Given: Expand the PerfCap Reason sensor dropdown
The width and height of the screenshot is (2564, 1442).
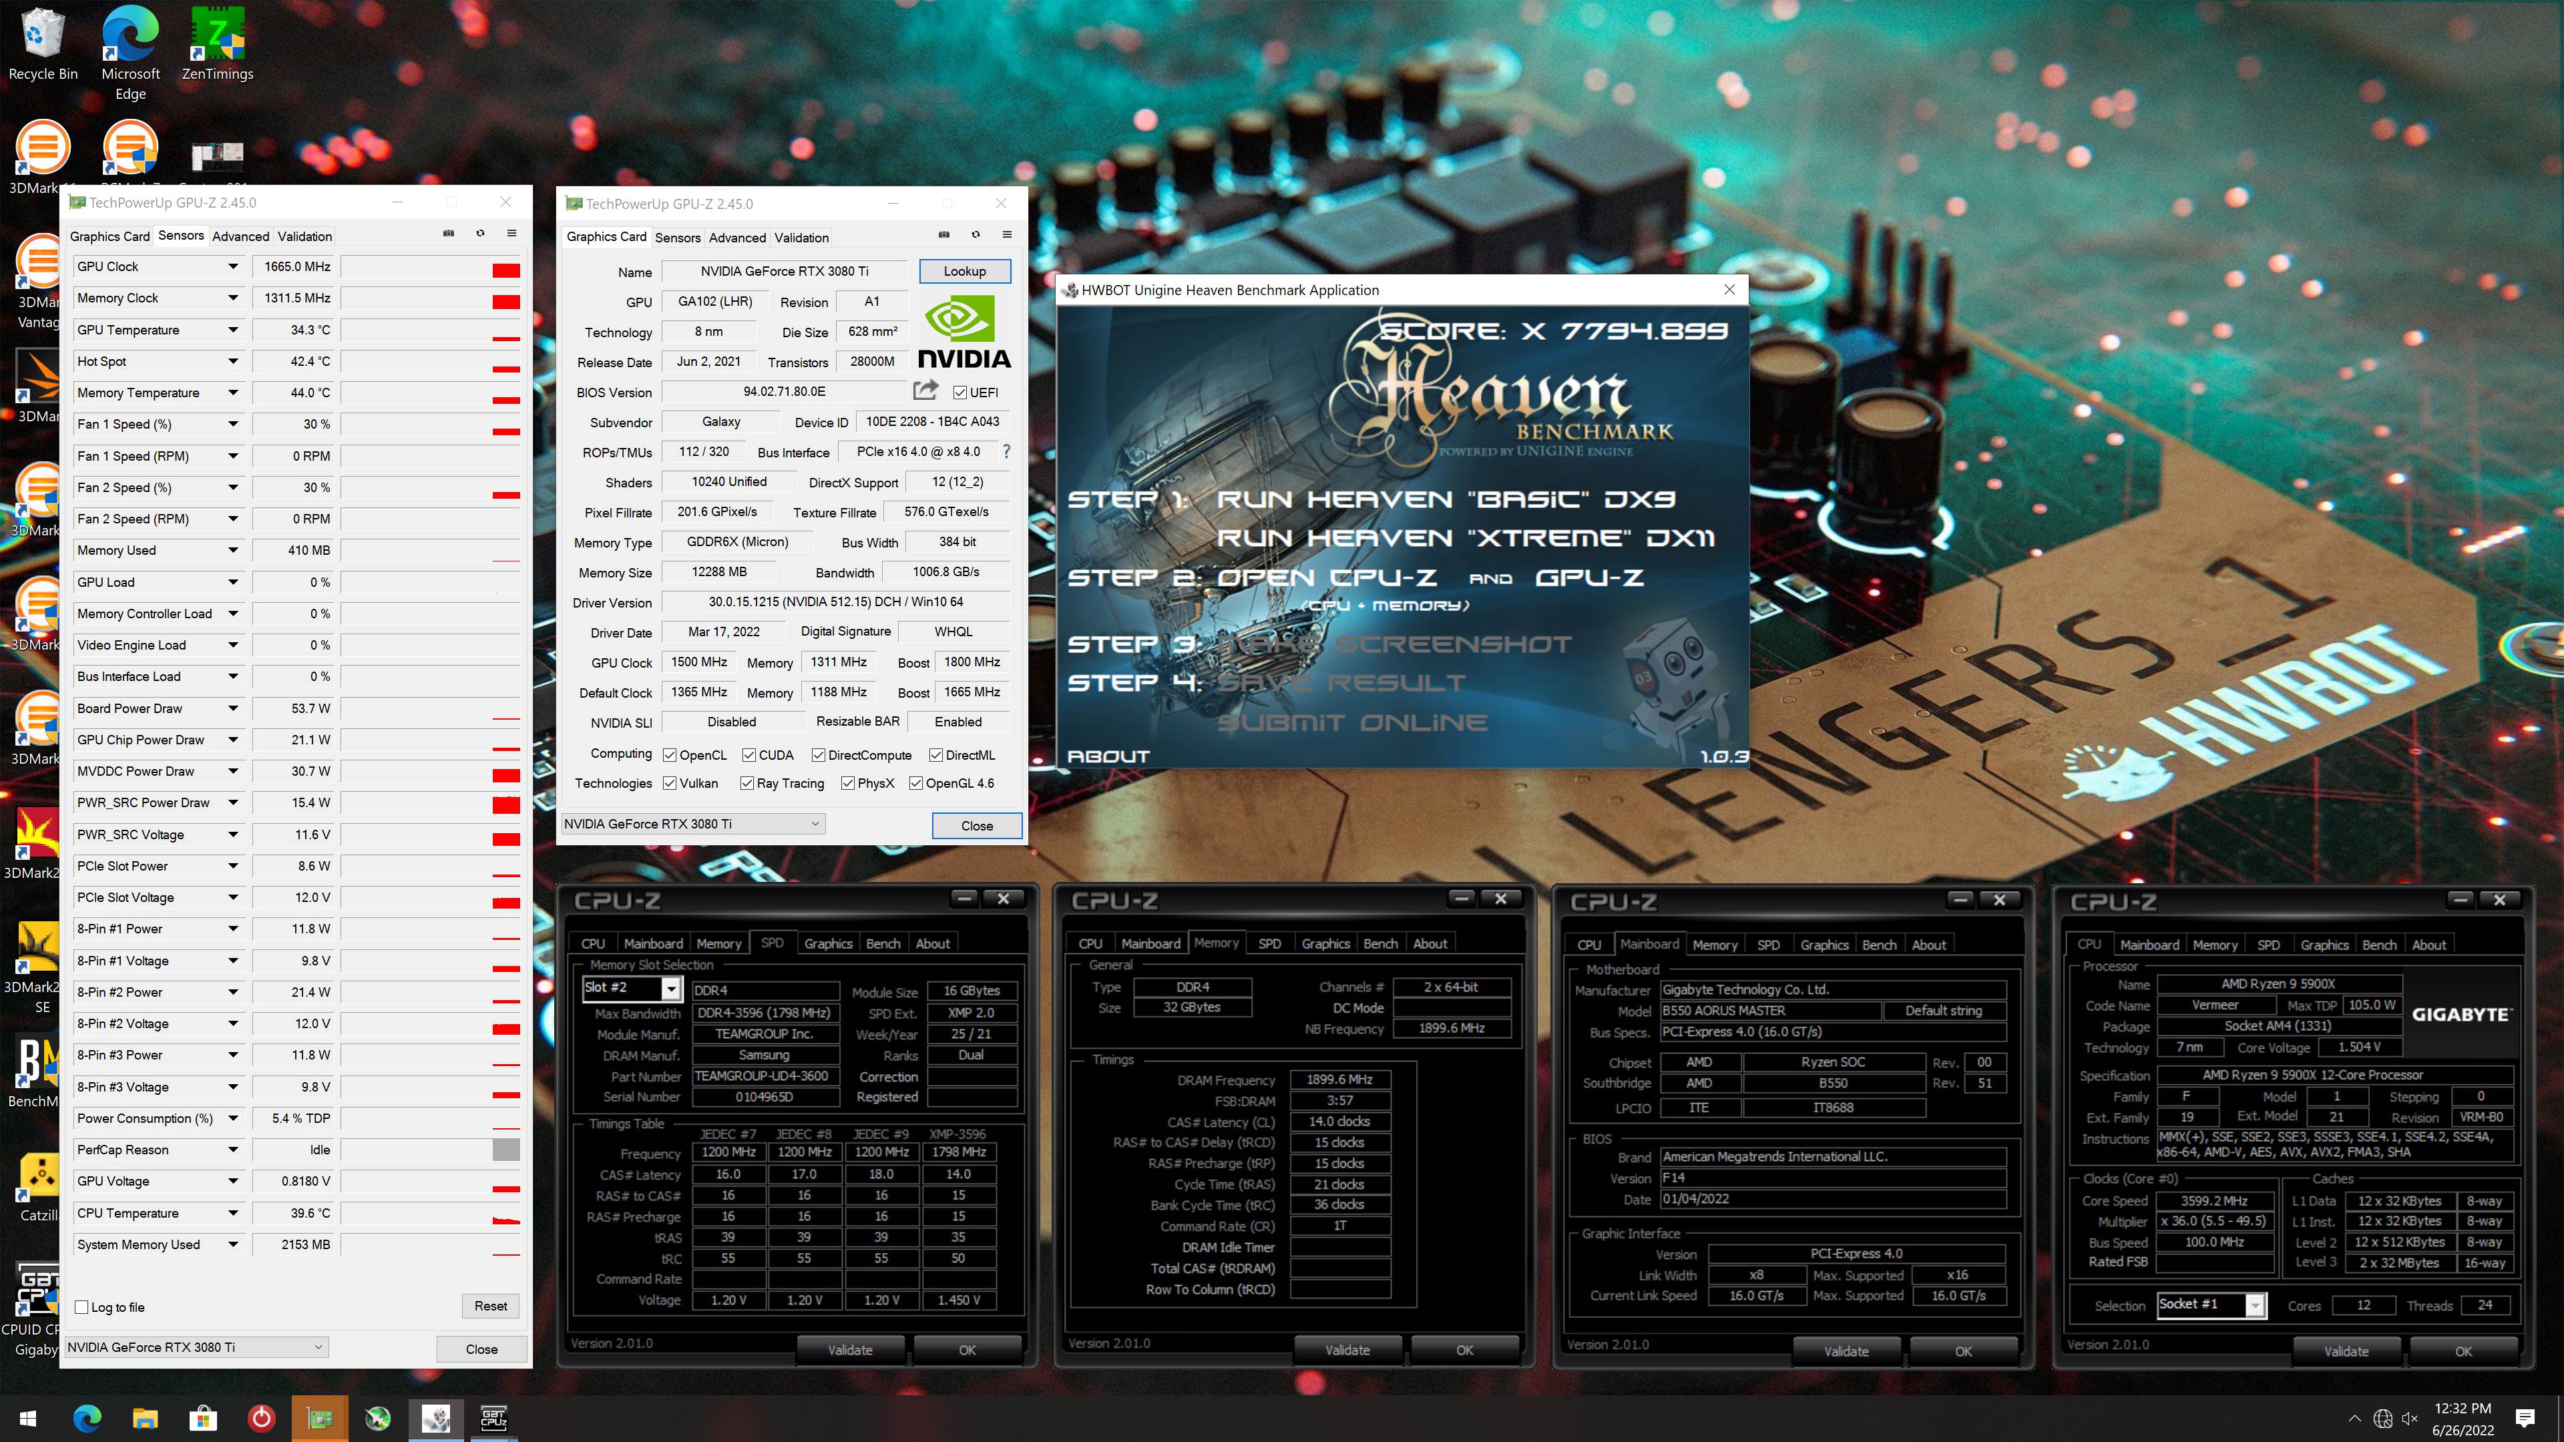Looking at the screenshot, I should point(232,1150).
